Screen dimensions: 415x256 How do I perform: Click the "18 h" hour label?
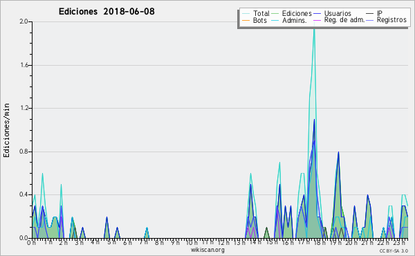(x=320, y=242)
